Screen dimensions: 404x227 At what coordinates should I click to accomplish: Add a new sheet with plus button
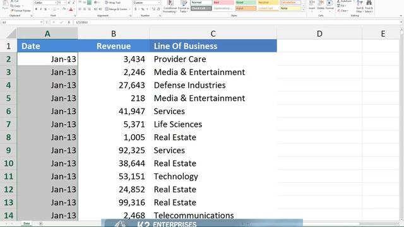click(40, 223)
